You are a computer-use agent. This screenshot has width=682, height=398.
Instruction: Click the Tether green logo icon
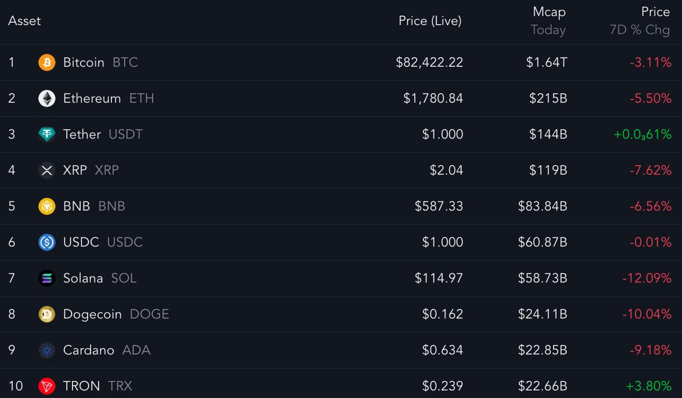coord(47,134)
